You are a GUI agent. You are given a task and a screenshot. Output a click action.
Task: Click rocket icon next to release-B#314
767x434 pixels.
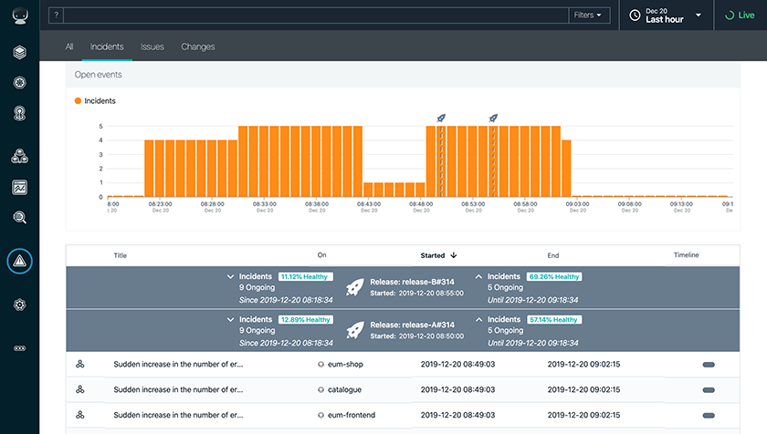coord(354,287)
